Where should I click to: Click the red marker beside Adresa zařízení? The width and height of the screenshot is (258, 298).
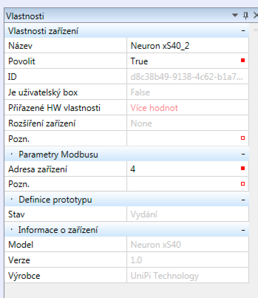(243, 169)
